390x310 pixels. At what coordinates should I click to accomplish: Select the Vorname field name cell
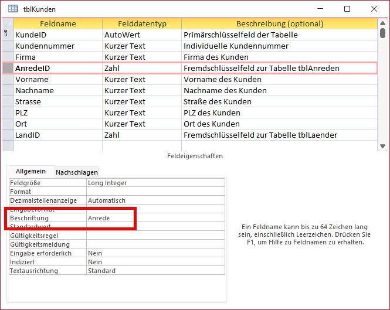57,79
